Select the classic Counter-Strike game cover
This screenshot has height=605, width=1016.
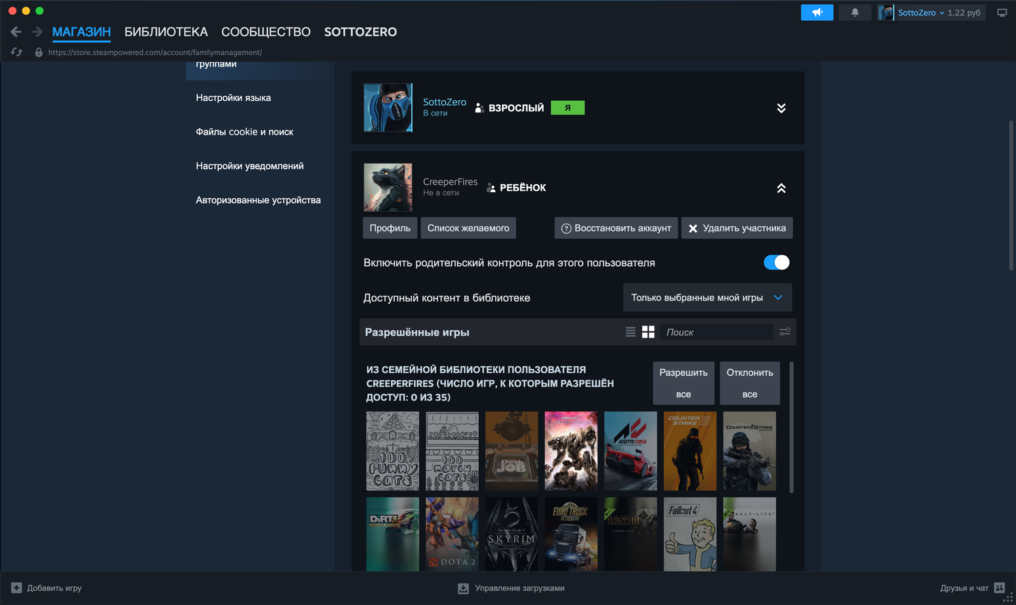click(750, 451)
